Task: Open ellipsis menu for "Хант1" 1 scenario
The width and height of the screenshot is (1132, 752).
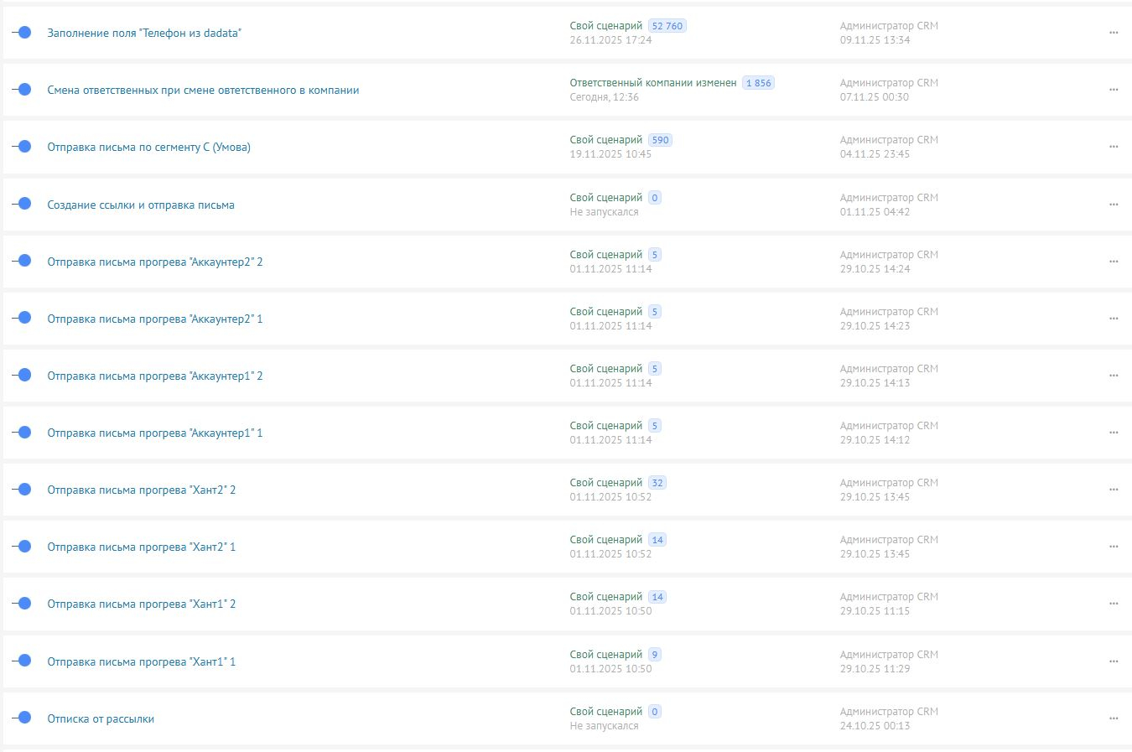Action: click(1114, 661)
